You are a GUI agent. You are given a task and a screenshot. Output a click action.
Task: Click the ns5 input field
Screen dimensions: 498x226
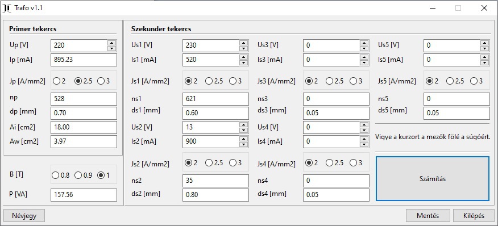pos(457,99)
